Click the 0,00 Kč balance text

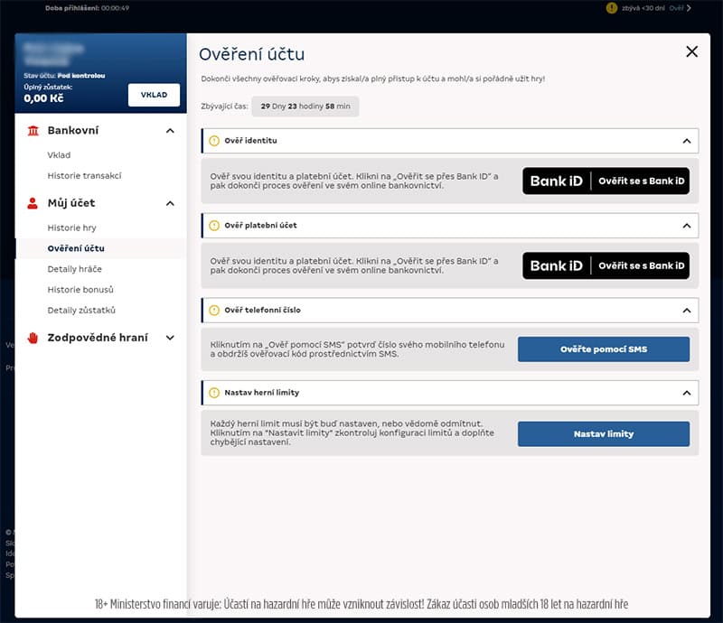tap(43, 98)
